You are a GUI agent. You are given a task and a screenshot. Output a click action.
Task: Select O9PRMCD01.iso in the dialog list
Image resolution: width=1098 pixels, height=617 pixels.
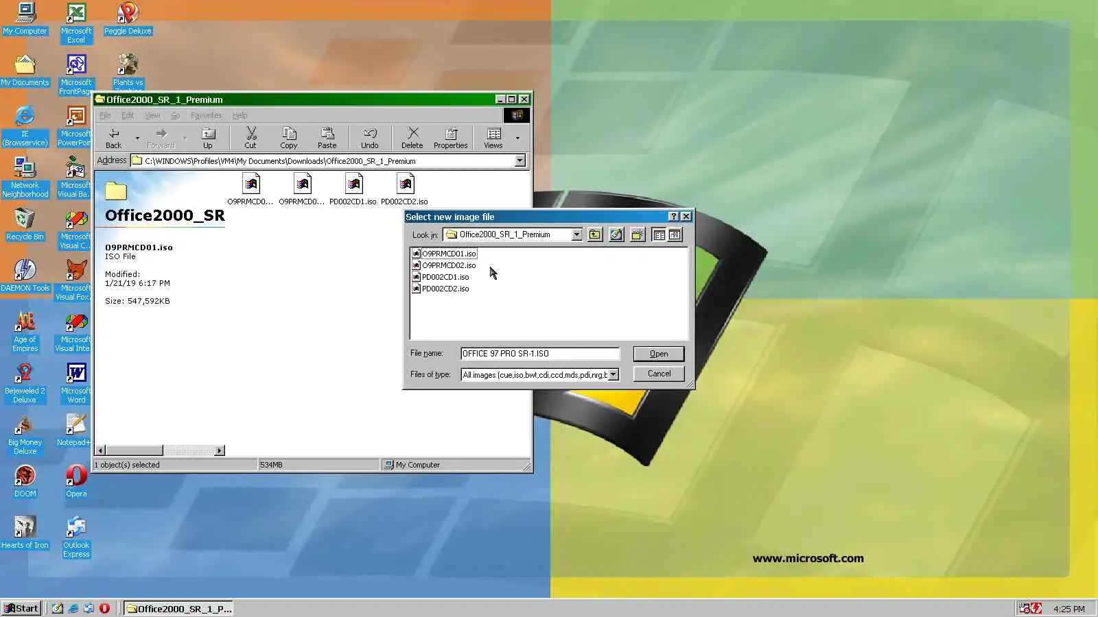pos(444,254)
